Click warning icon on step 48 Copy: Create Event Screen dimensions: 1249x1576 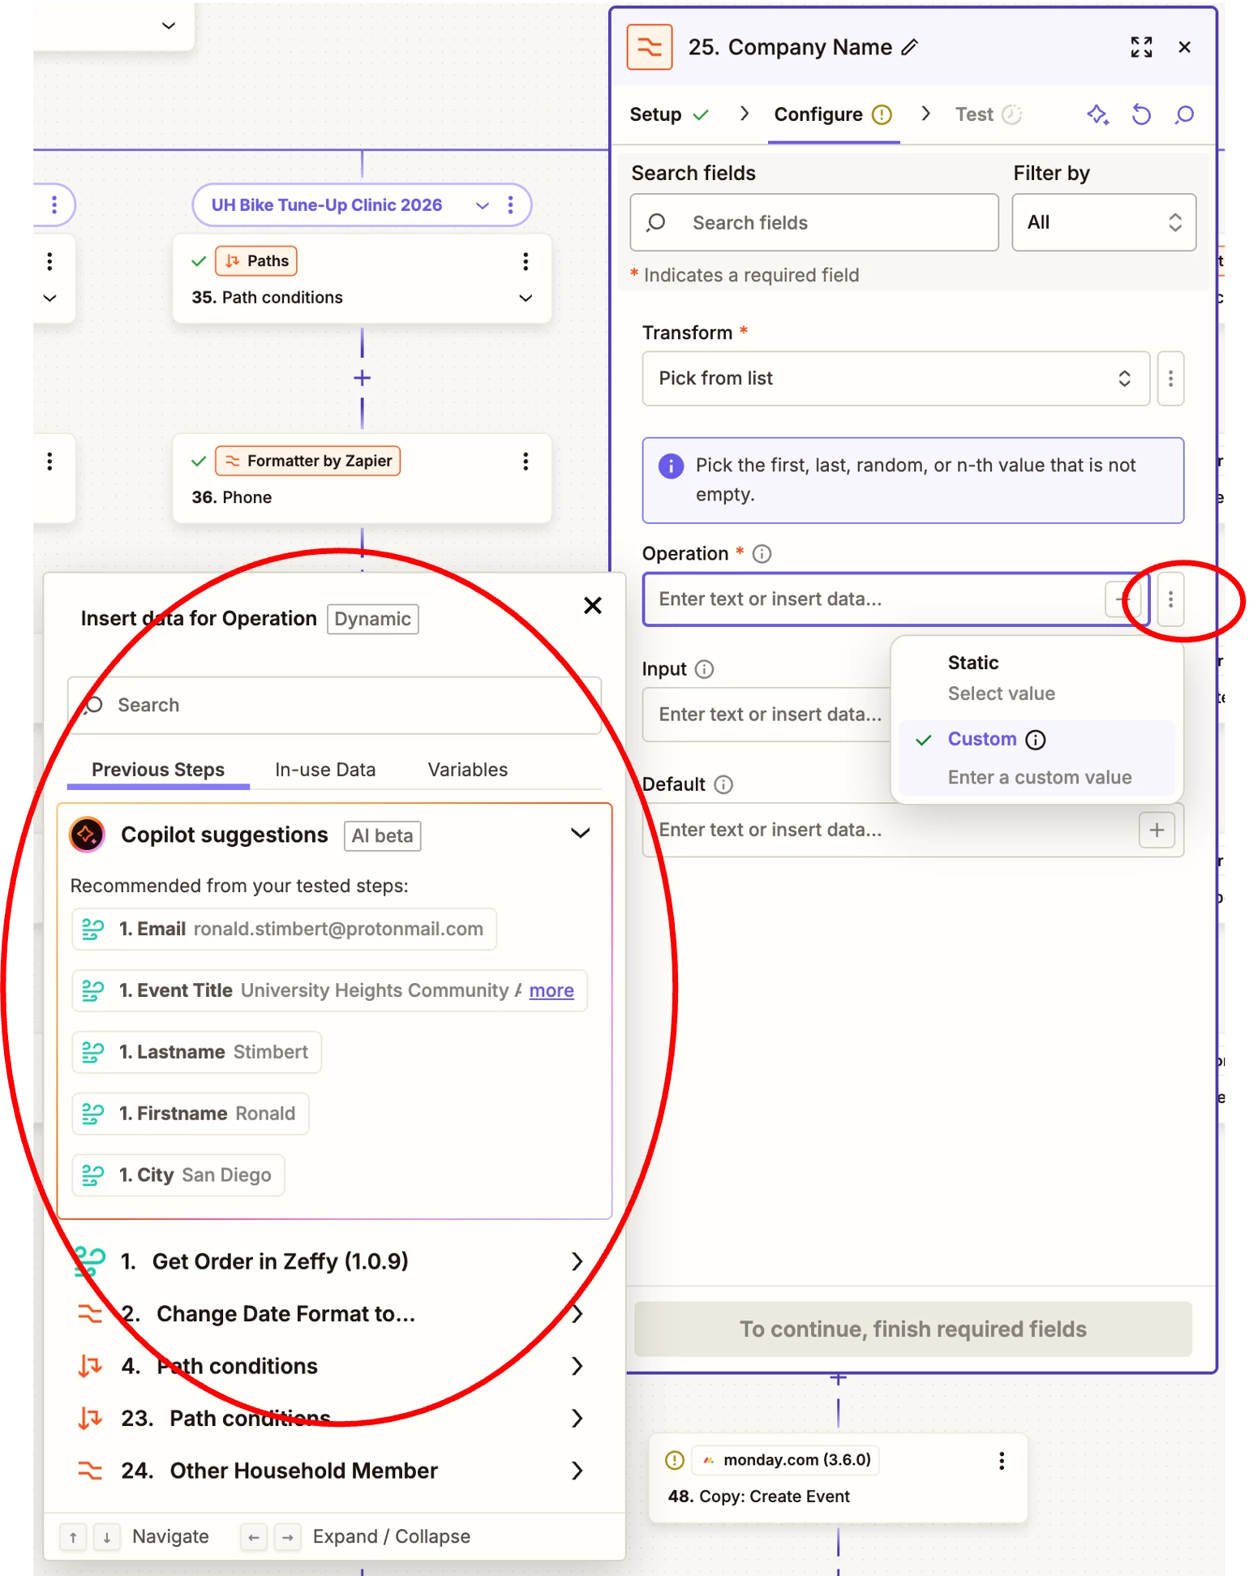tap(674, 1461)
